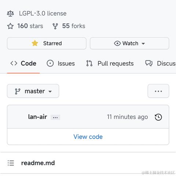Screen dimensions: 176x176
Task: Click the yellow star in Starred button
Action: tap(35, 43)
